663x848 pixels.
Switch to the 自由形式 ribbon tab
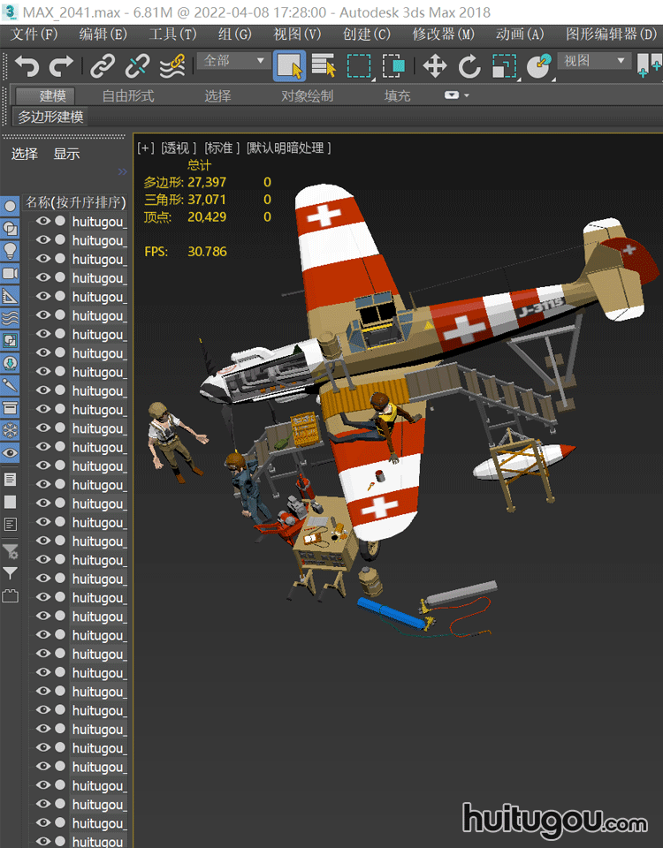point(127,95)
